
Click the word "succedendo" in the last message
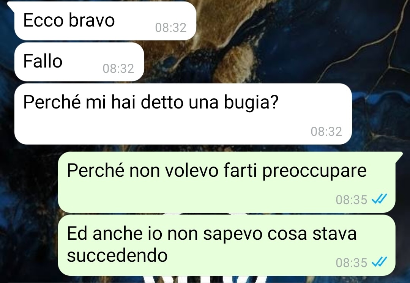[x=117, y=255]
